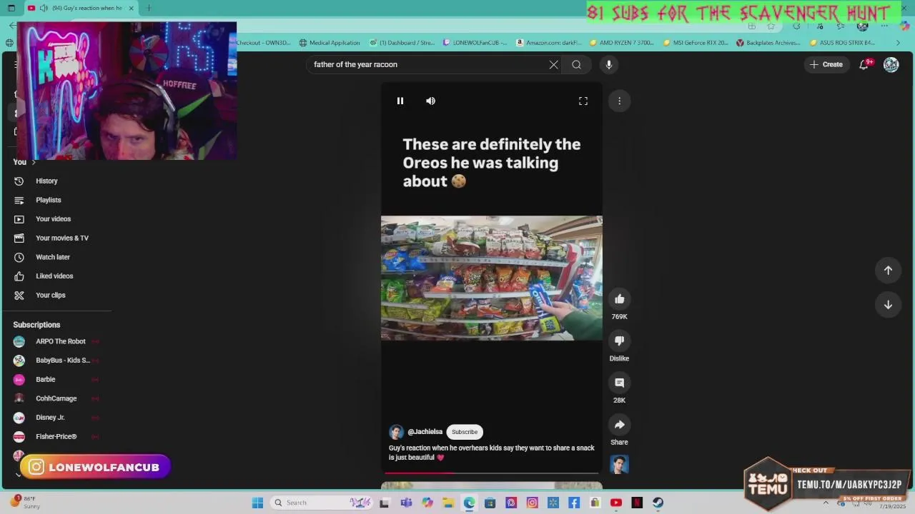Open the Backplates Archives bookmark

769,43
